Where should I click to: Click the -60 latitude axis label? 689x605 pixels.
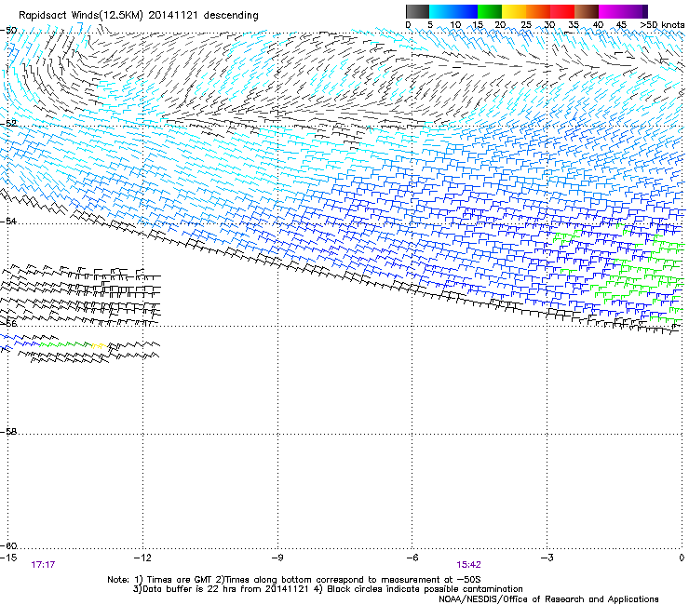[x=8, y=545]
